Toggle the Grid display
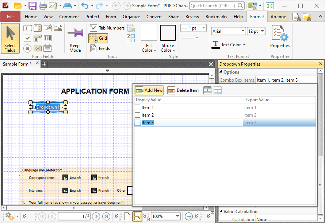Image resolution: width=325 pixels, height=223 pixels. click(99, 38)
